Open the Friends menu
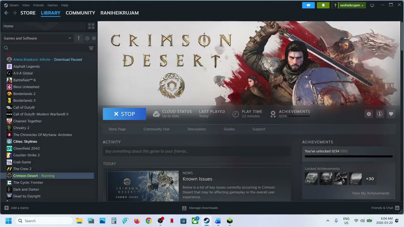 click(x=39, y=5)
